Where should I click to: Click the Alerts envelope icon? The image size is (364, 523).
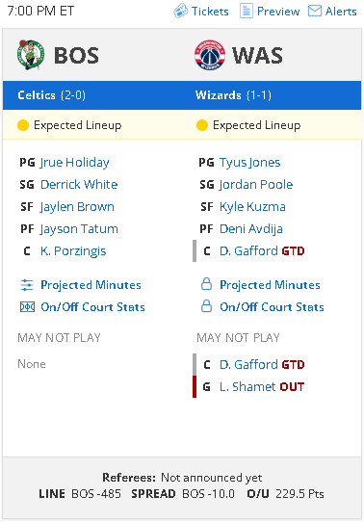click(x=314, y=11)
